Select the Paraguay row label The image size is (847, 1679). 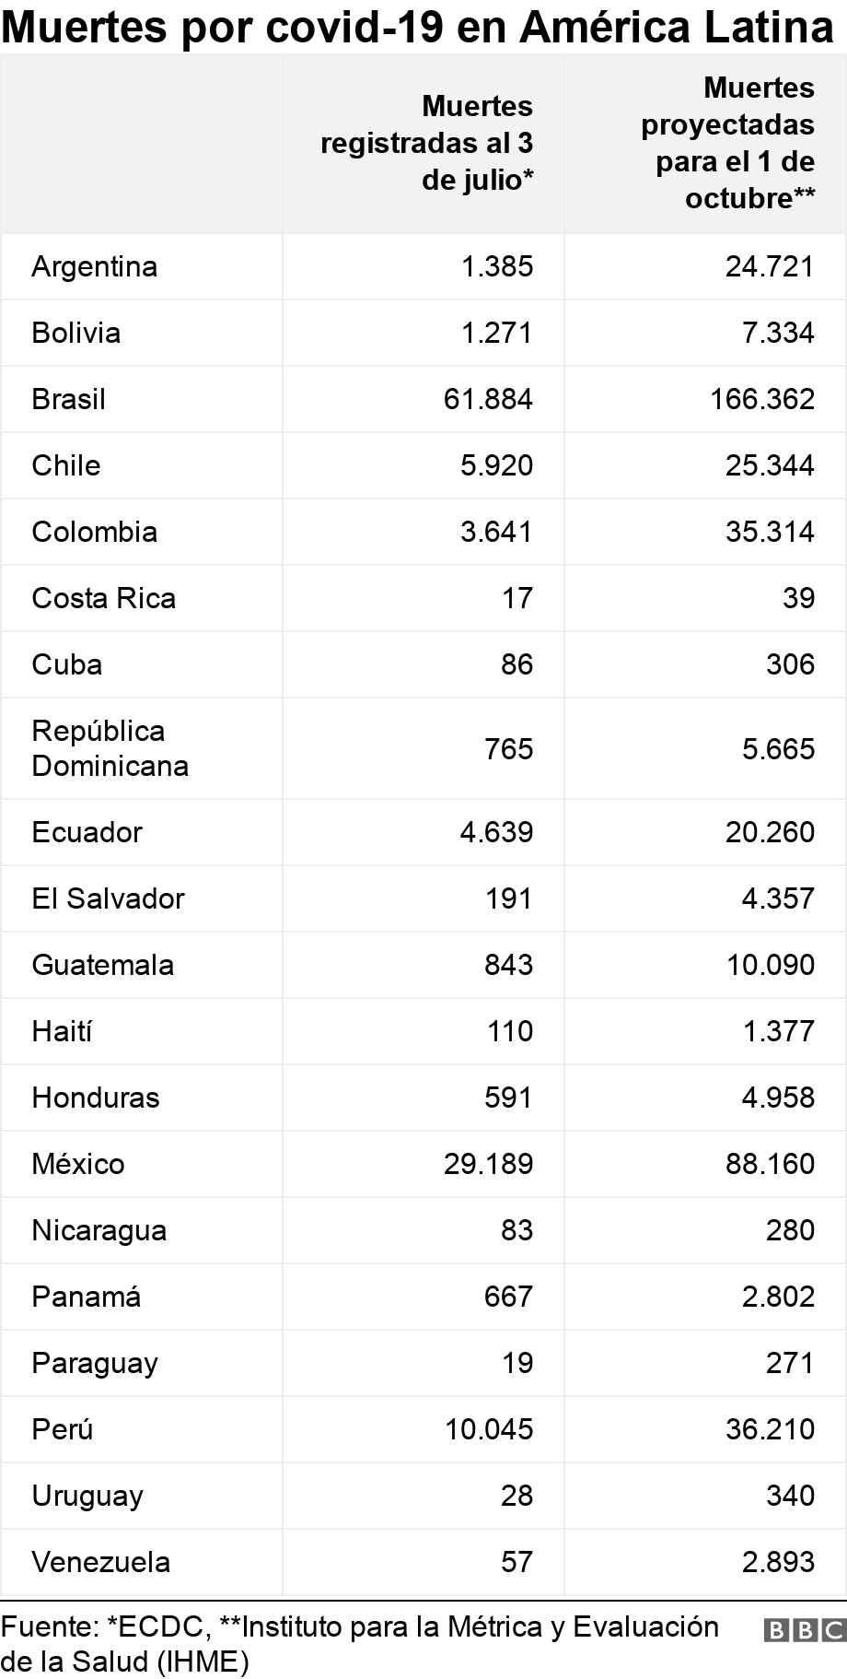coord(95,1363)
